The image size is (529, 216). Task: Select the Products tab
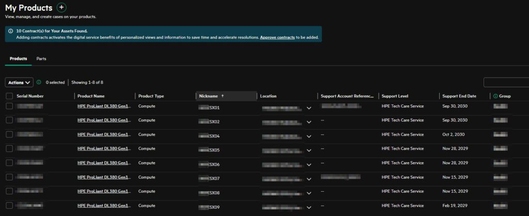point(18,59)
